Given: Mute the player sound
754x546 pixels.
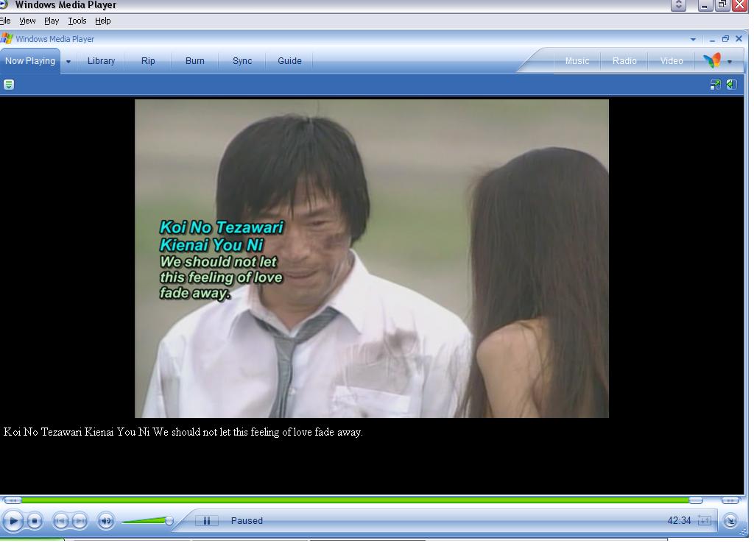Looking at the screenshot, I should point(106,520).
